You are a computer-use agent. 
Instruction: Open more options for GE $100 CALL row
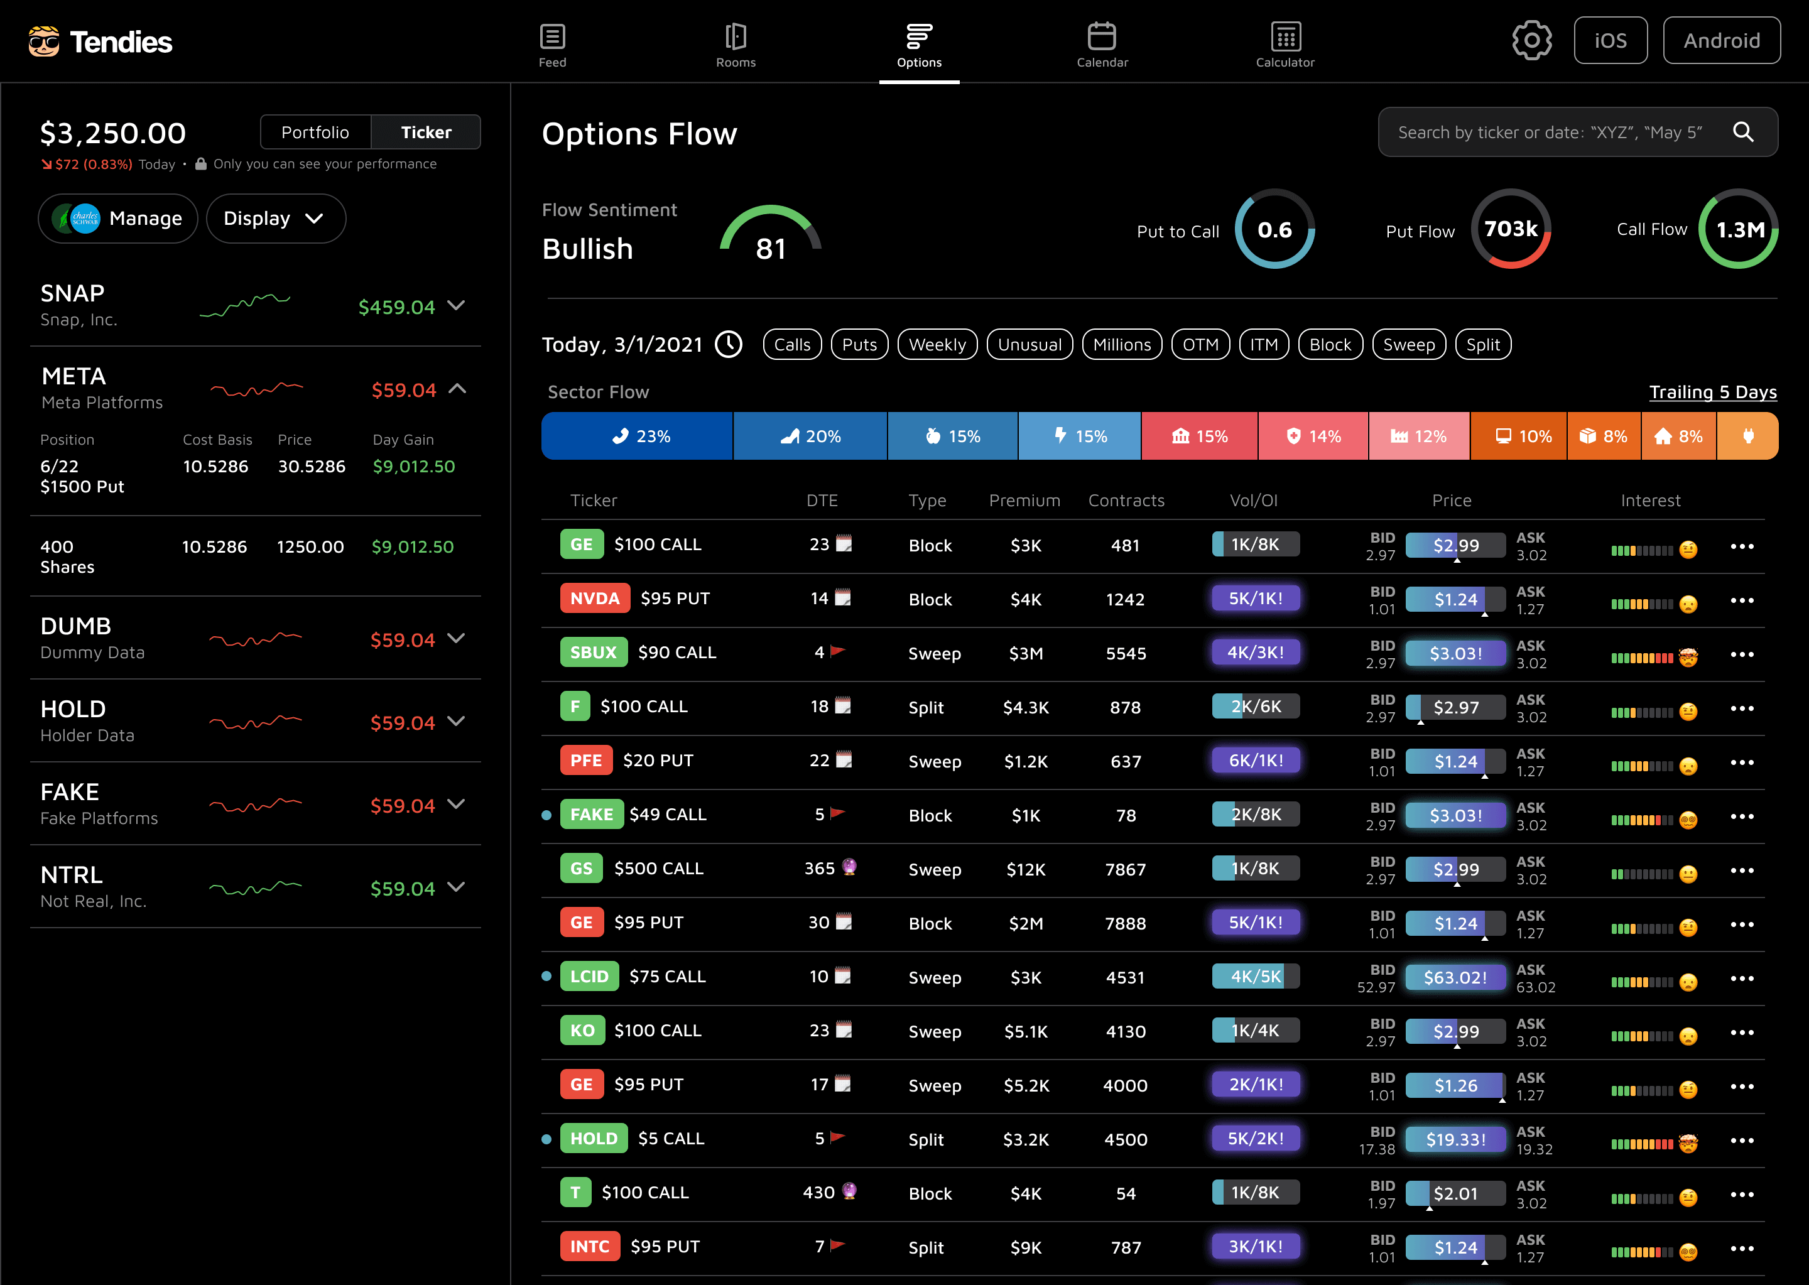pos(1742,546)
